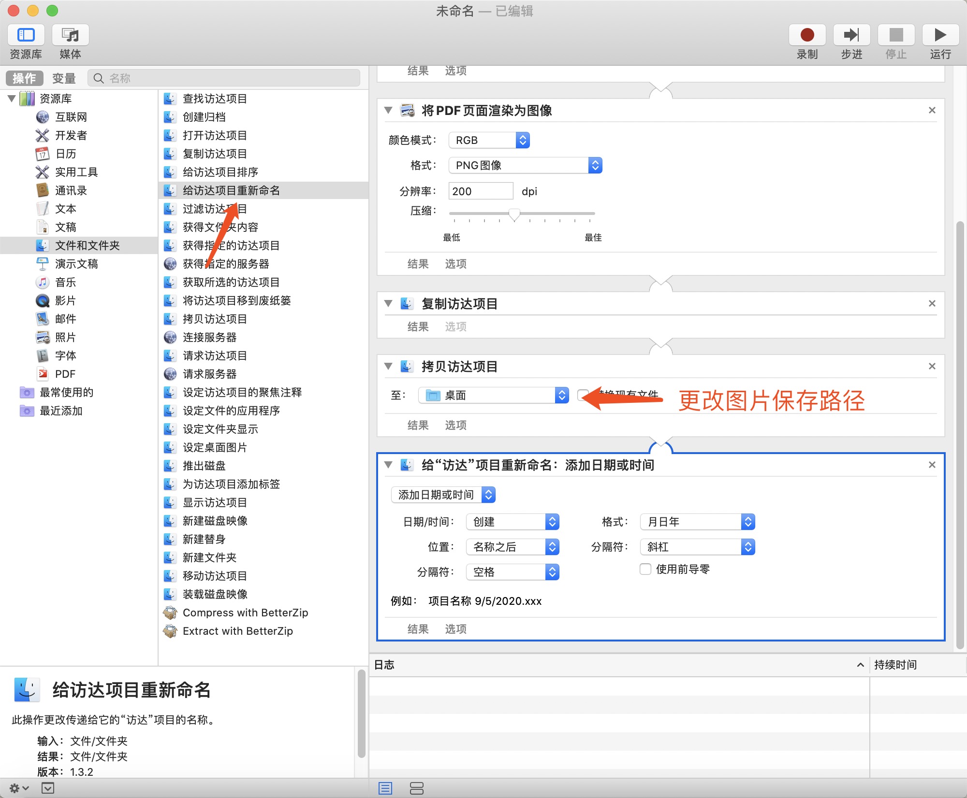
Task: Open 分隔符 斜杠 dropdown
Action: [x=698, y=547]
